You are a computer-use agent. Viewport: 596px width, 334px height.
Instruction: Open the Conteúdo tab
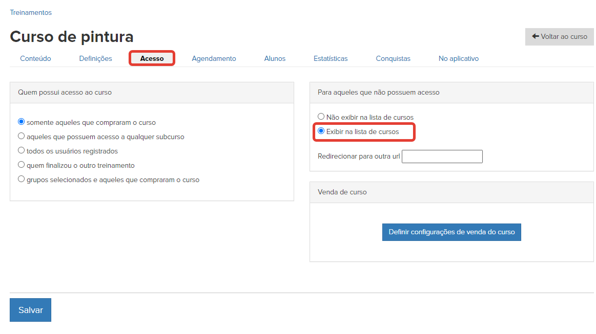click(35, 58)
